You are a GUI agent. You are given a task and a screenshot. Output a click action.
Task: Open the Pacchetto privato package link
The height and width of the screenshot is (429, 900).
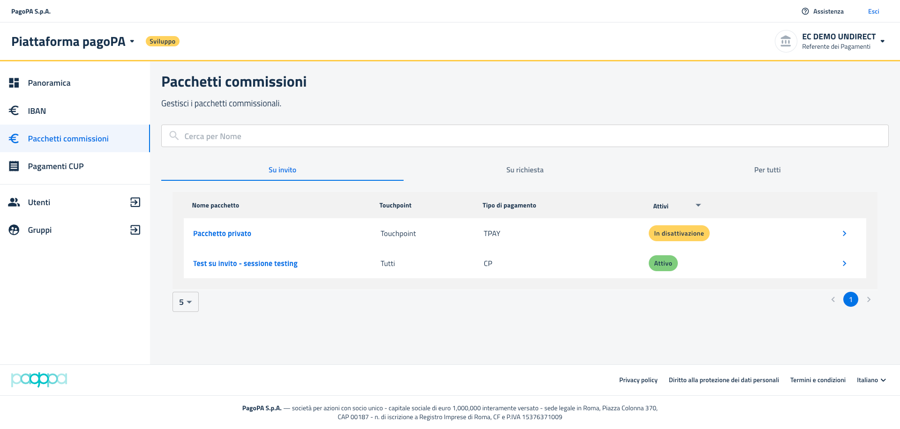click(222, 233)
